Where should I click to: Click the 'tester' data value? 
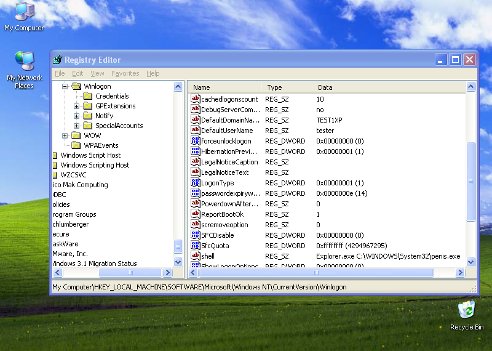coord(325,131)
